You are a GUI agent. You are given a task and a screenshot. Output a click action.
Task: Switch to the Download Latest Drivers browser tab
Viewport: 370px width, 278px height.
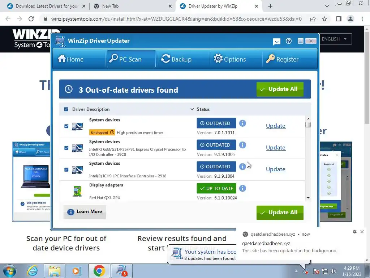click(47, 6)
